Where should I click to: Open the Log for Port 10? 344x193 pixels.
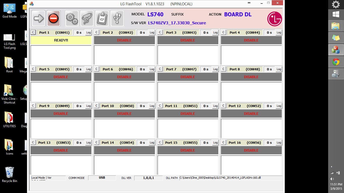152,106
